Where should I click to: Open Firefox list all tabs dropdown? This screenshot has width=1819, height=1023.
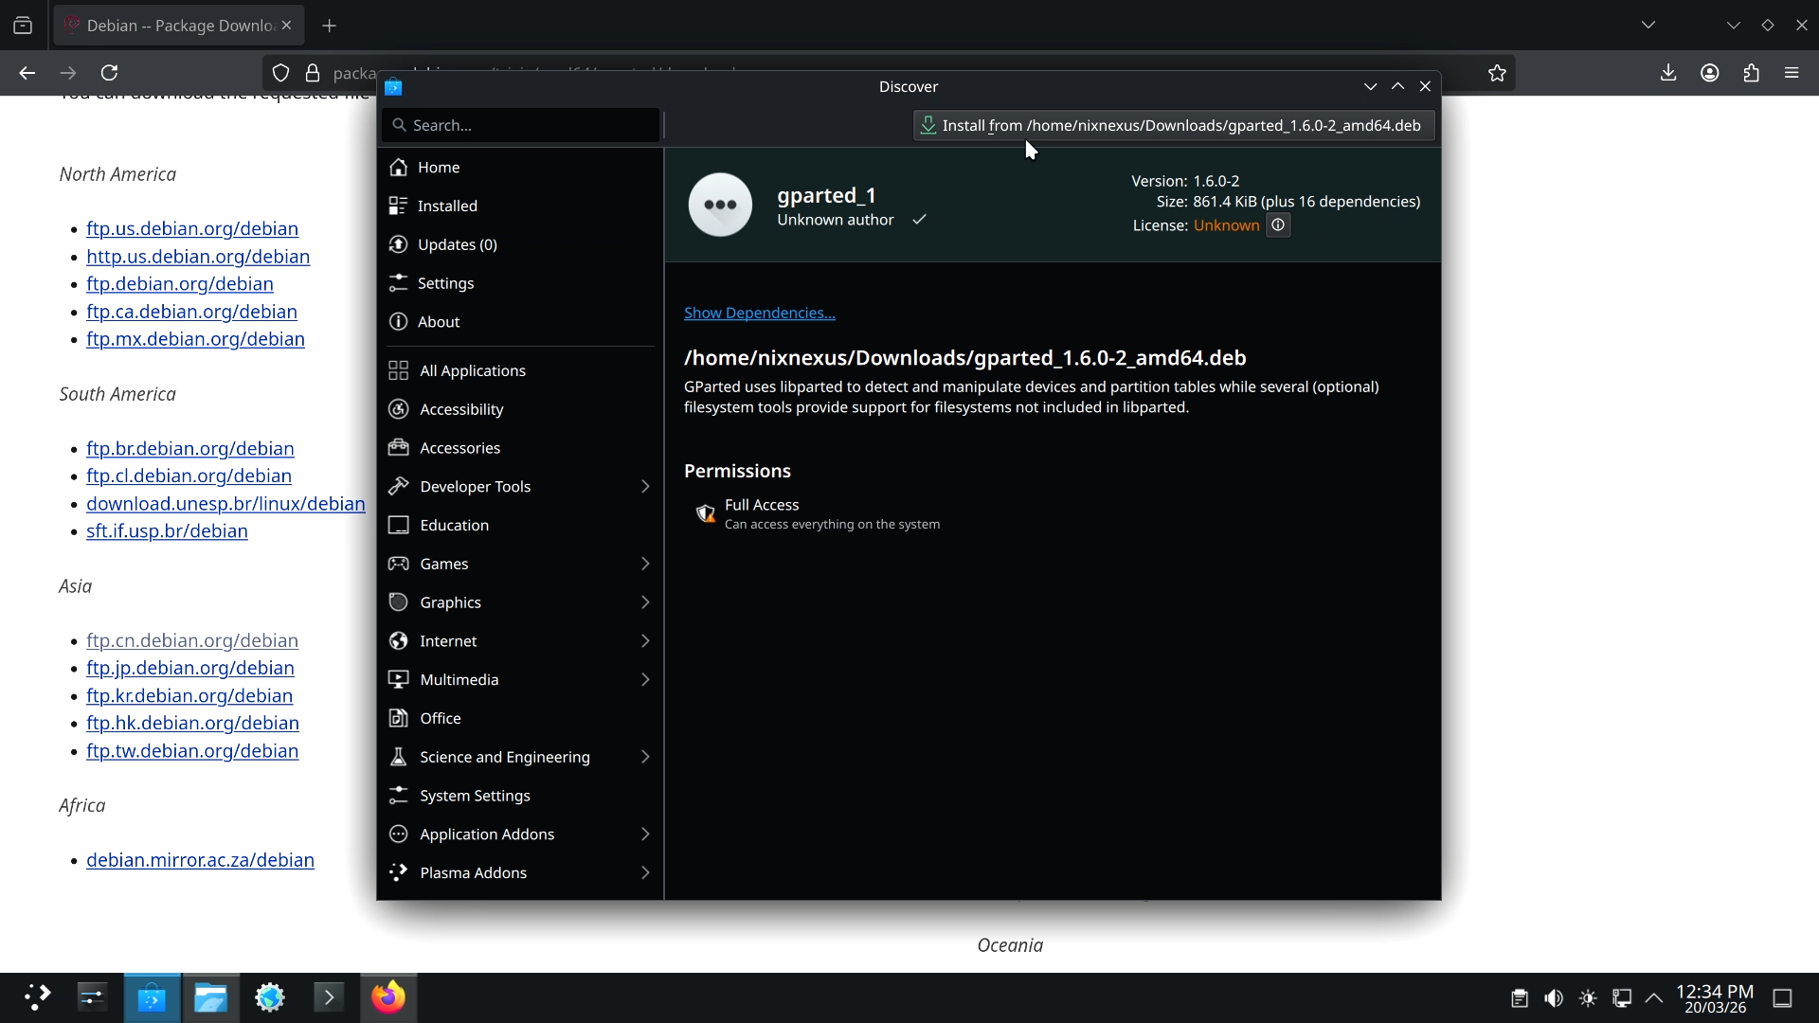tap(1648, 26)
